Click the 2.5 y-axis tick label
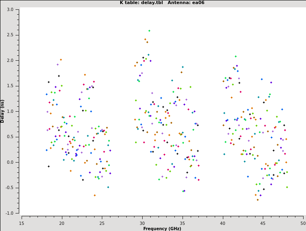 pos(10,35)
